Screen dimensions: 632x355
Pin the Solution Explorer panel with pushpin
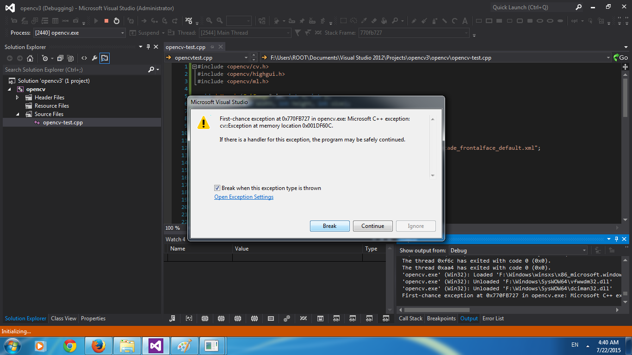(x=149, y=47)
